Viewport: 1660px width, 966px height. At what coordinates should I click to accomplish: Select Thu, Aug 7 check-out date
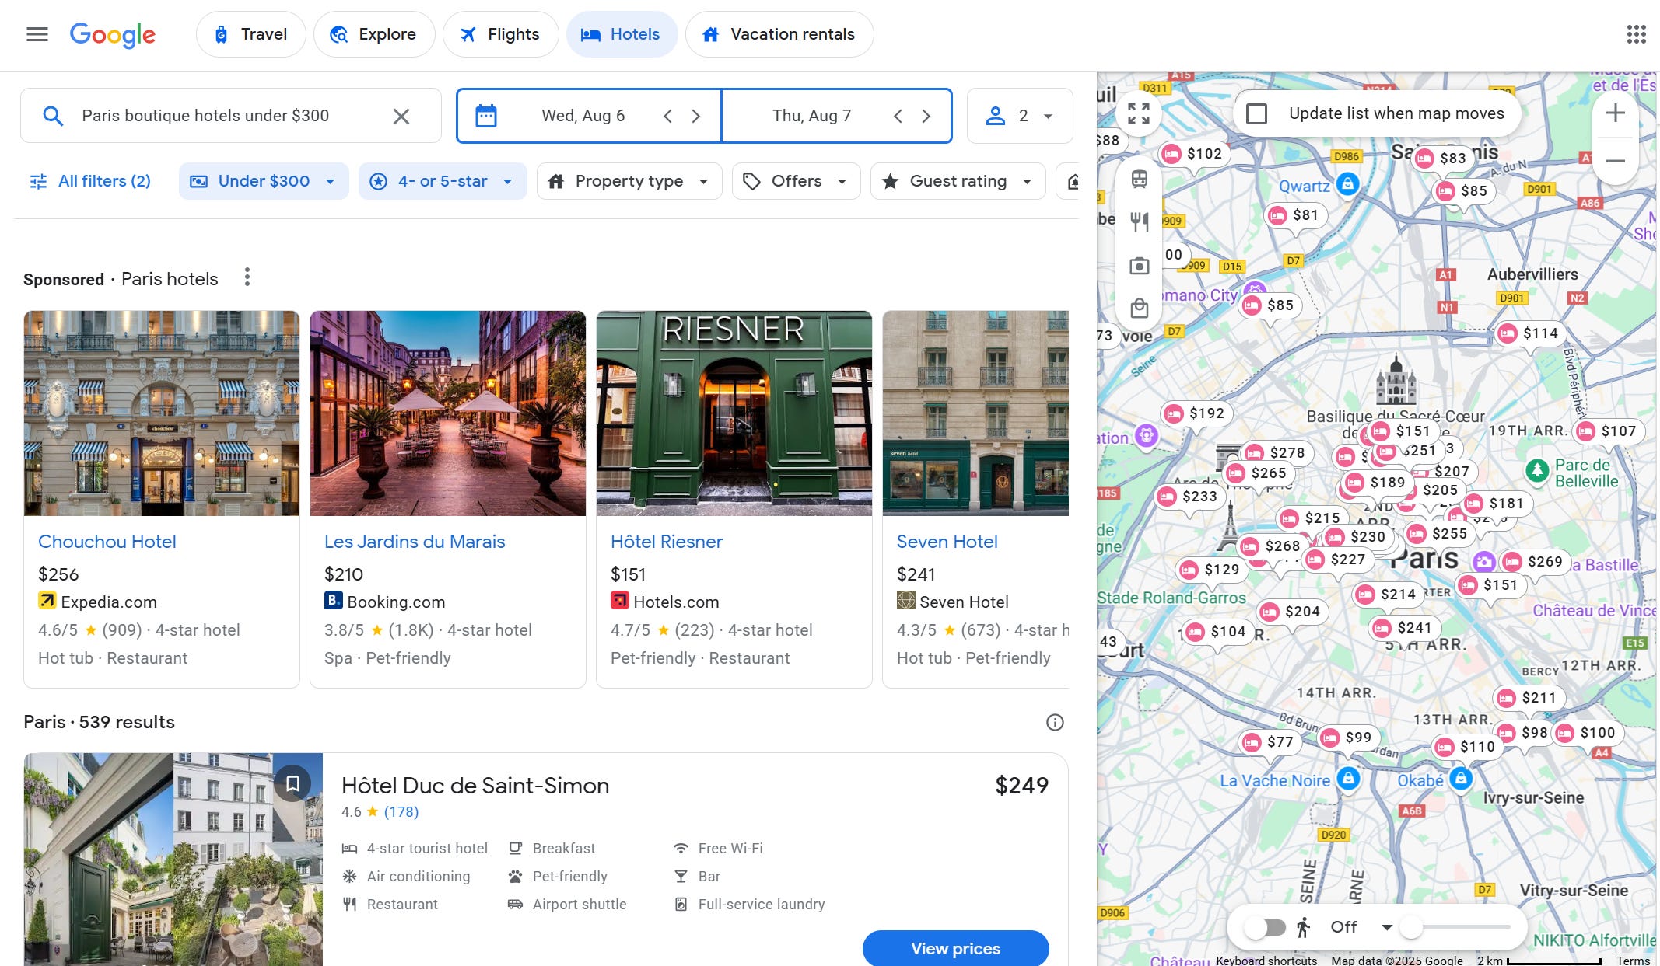tap(811, 116)
